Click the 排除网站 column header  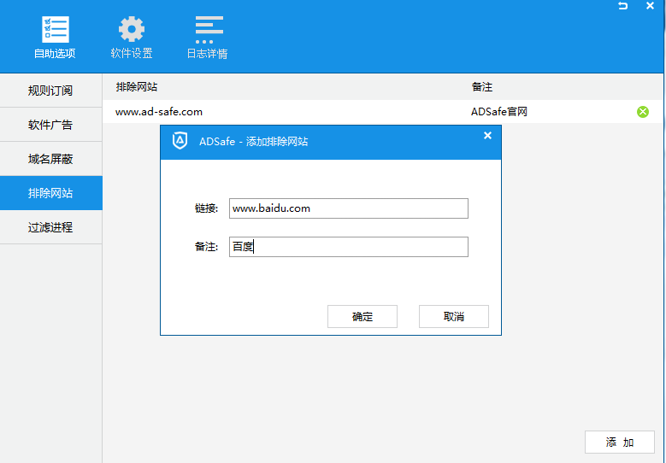136,87
